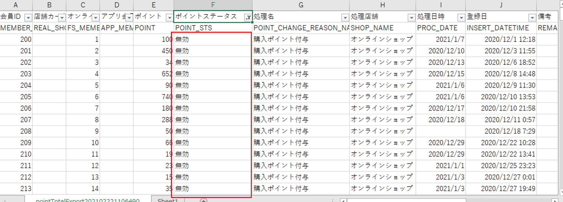
Task: Open the 会員ID column filter dropdown
Action: [x=28, y=18]
